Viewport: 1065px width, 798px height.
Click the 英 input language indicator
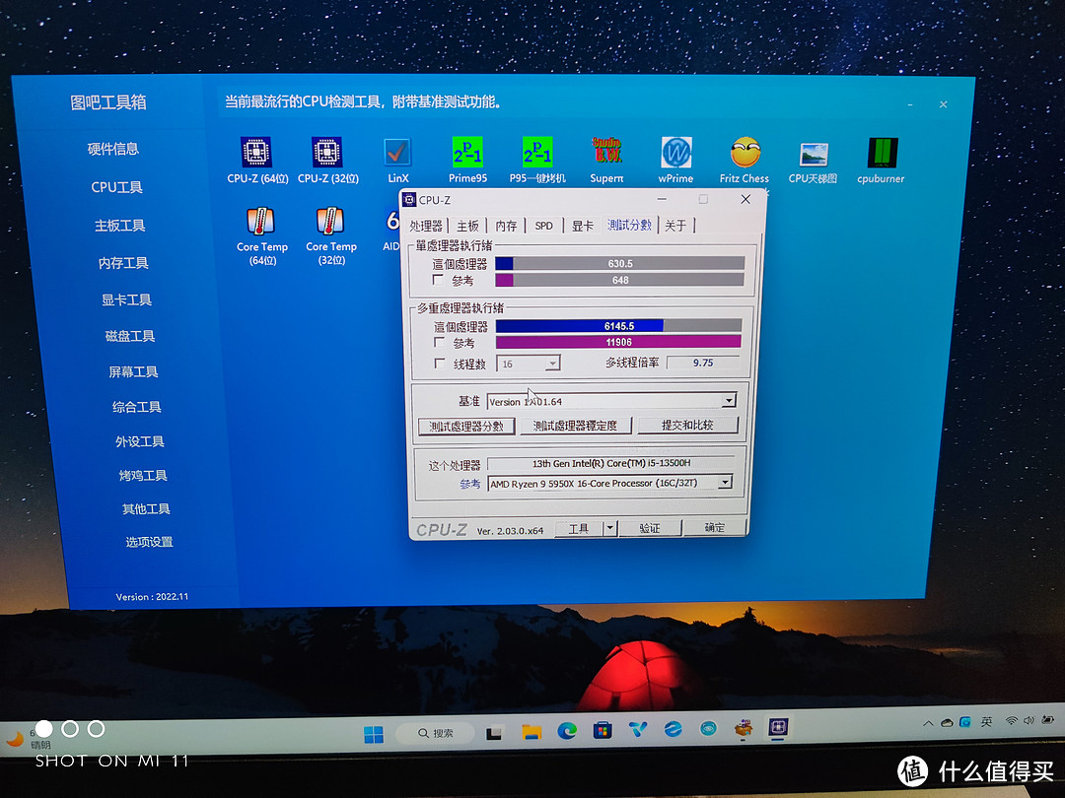986,721
